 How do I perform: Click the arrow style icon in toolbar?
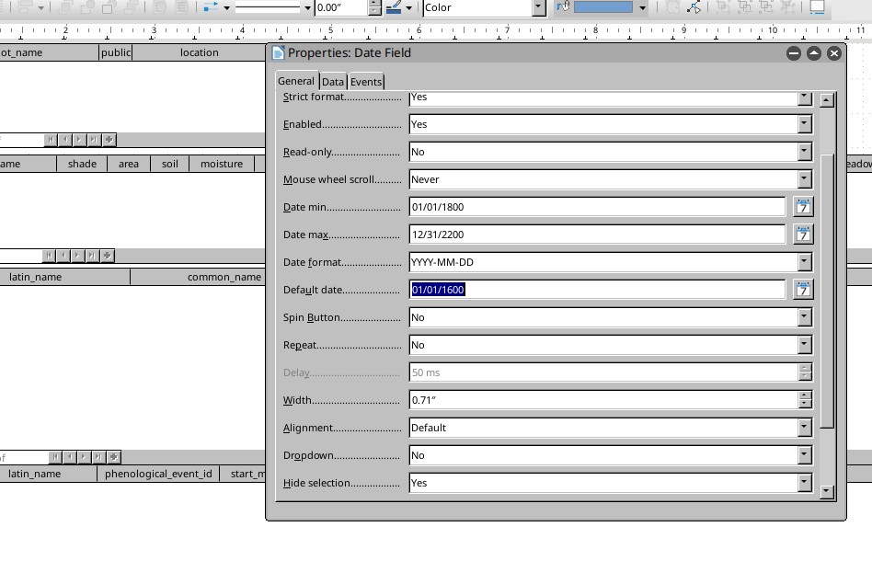[x=212, y=7]
